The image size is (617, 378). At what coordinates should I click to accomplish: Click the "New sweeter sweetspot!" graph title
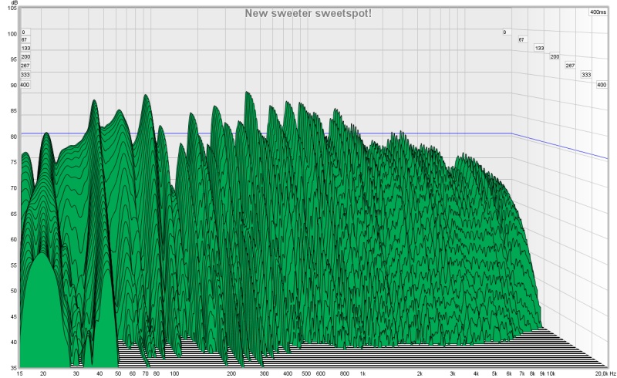[x=308, y=13]
